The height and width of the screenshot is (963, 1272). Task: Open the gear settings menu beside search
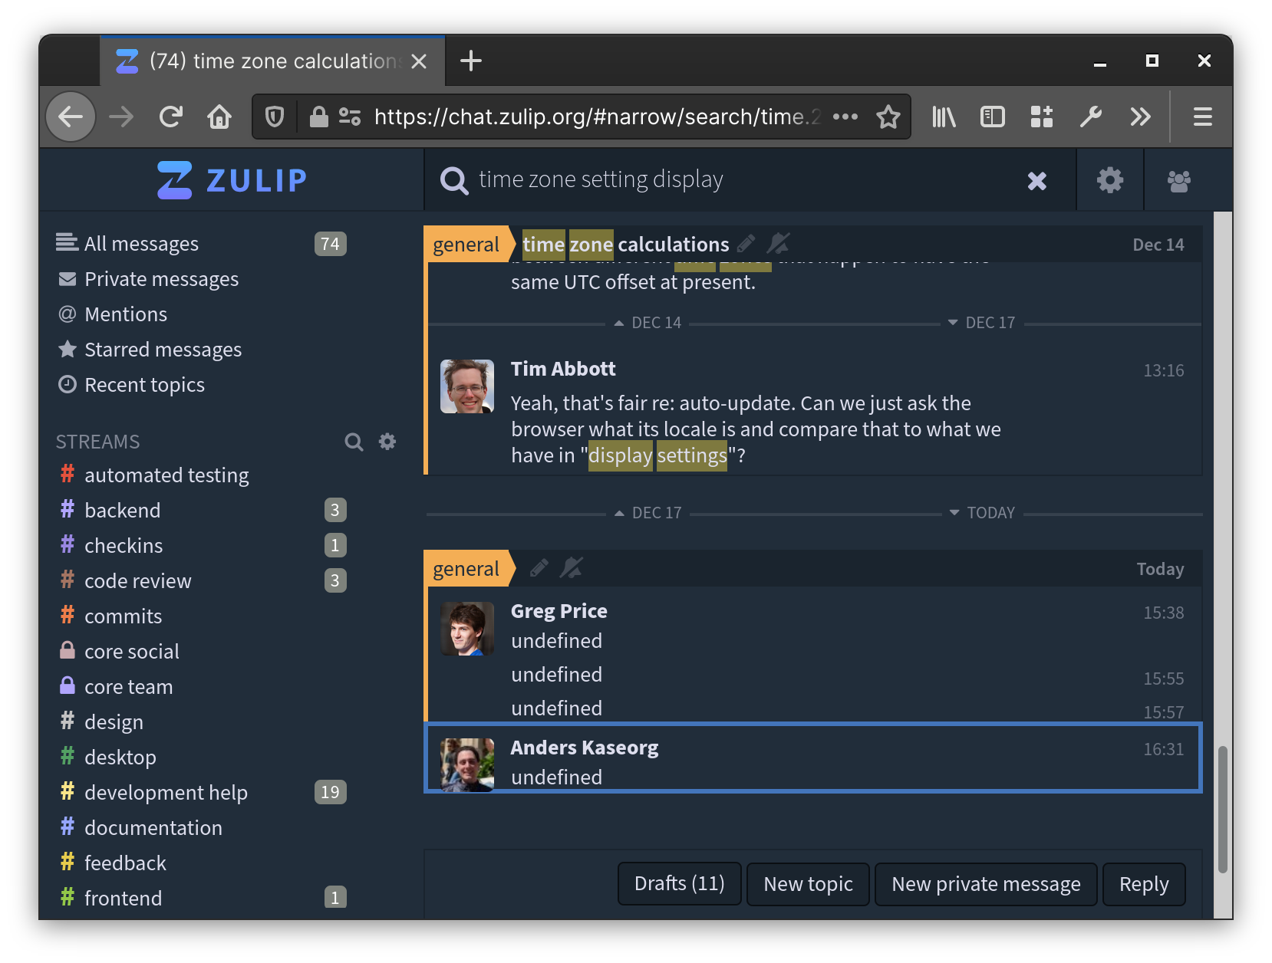point(1109,179)
